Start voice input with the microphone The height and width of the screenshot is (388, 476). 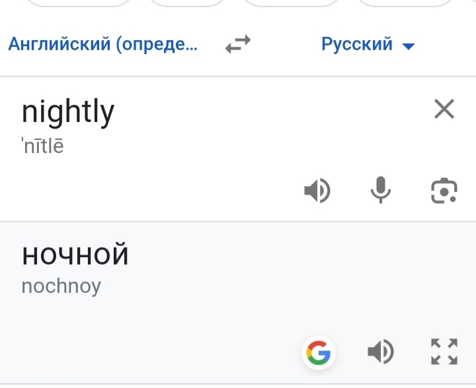380,191
